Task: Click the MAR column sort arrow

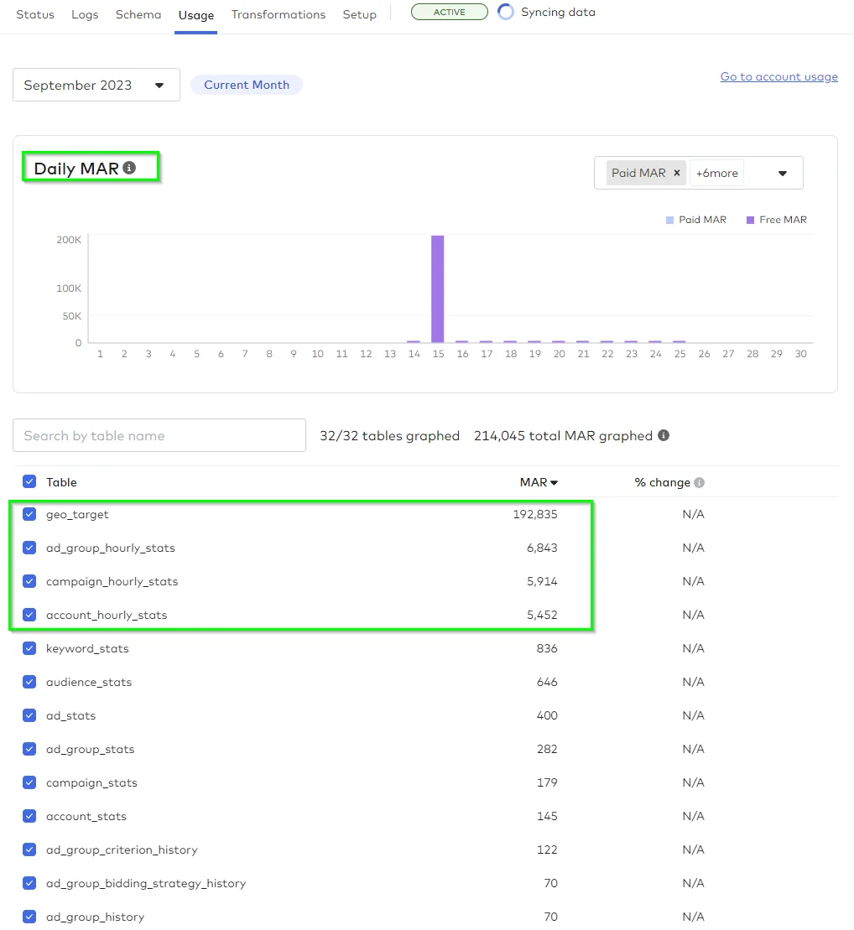Action: pos(555,483)
